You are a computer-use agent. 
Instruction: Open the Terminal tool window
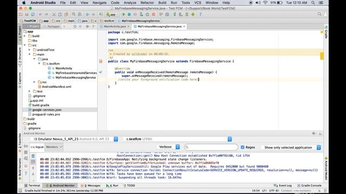click(32, 185)
